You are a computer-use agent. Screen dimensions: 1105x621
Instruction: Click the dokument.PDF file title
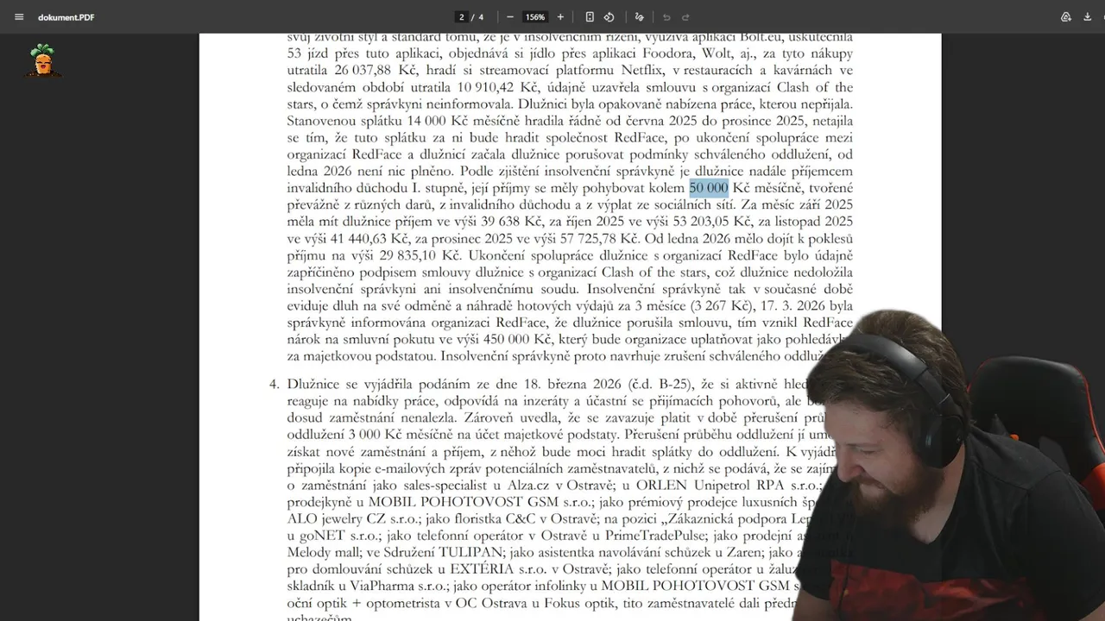click(x=66, y=17)
